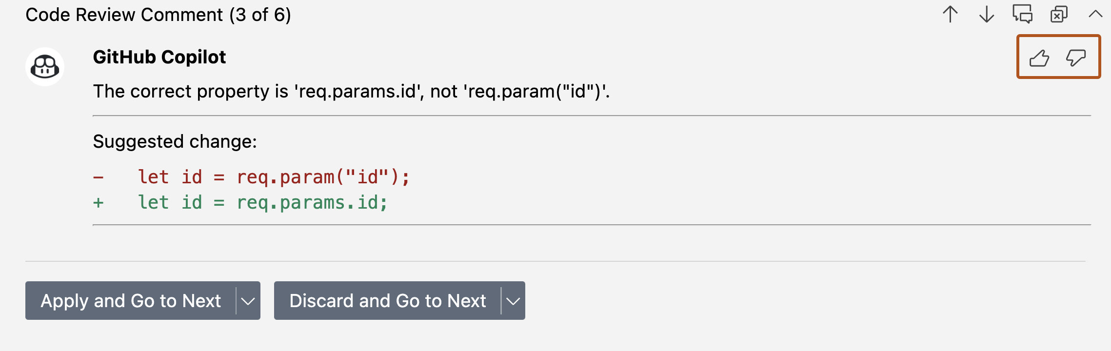Rate the suggestion with thumbs up
This screenshot has height=351, width=1111.
click(x=1039, y=57)
